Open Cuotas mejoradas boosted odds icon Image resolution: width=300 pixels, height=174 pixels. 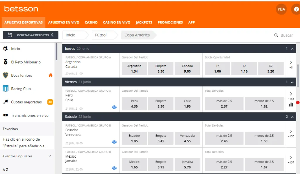[x=5, y=102]
